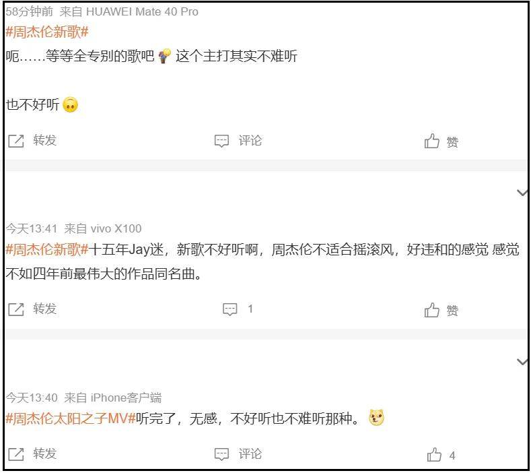The height and width of the screenshot is (473, 531).
Task: Like the iPhone客户端 post with 4 likes
Action: 435,455
